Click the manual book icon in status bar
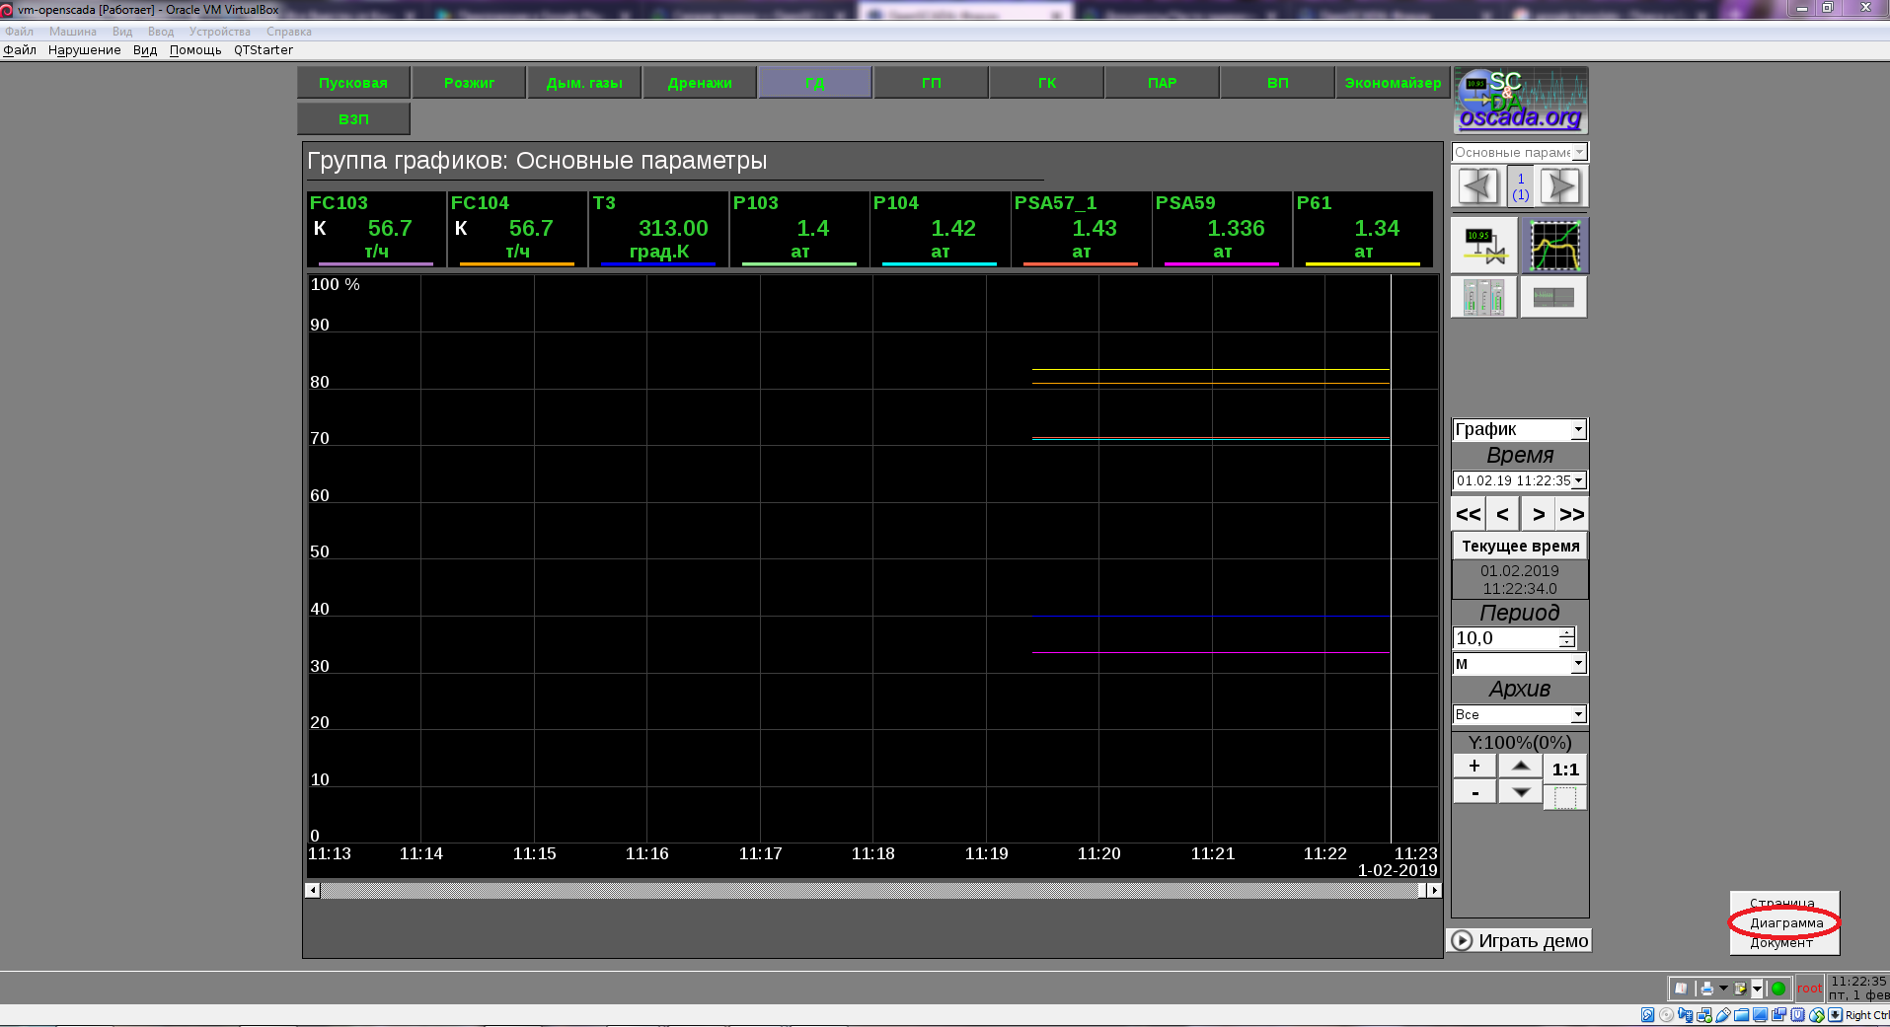This screenshot has width=1890, height=1027. [1681, 988]
